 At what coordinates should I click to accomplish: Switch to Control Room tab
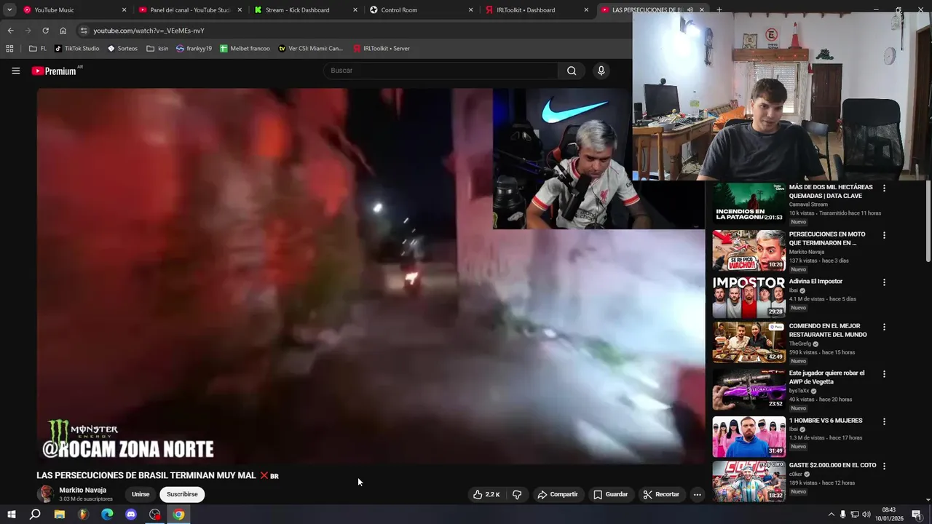pos(421,10)
